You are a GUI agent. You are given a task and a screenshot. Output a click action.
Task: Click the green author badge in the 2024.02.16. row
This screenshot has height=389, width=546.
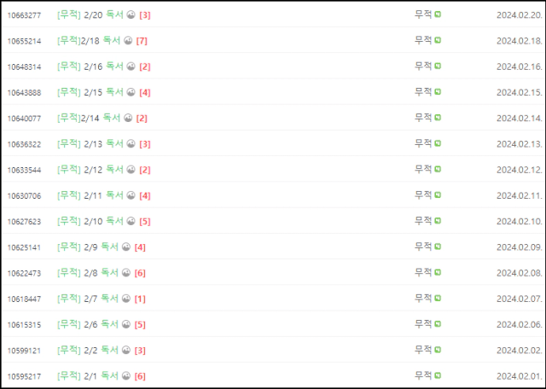pos(438,66)
